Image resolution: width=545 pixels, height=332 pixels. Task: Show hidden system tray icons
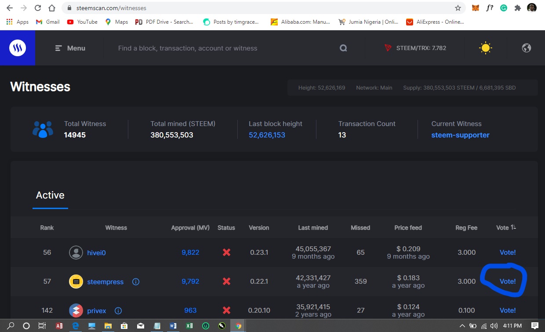(x=462, y=326)
